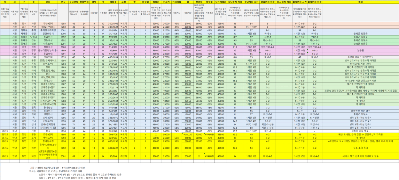Select the '하락률' header cell

click(x=209, y=2)
